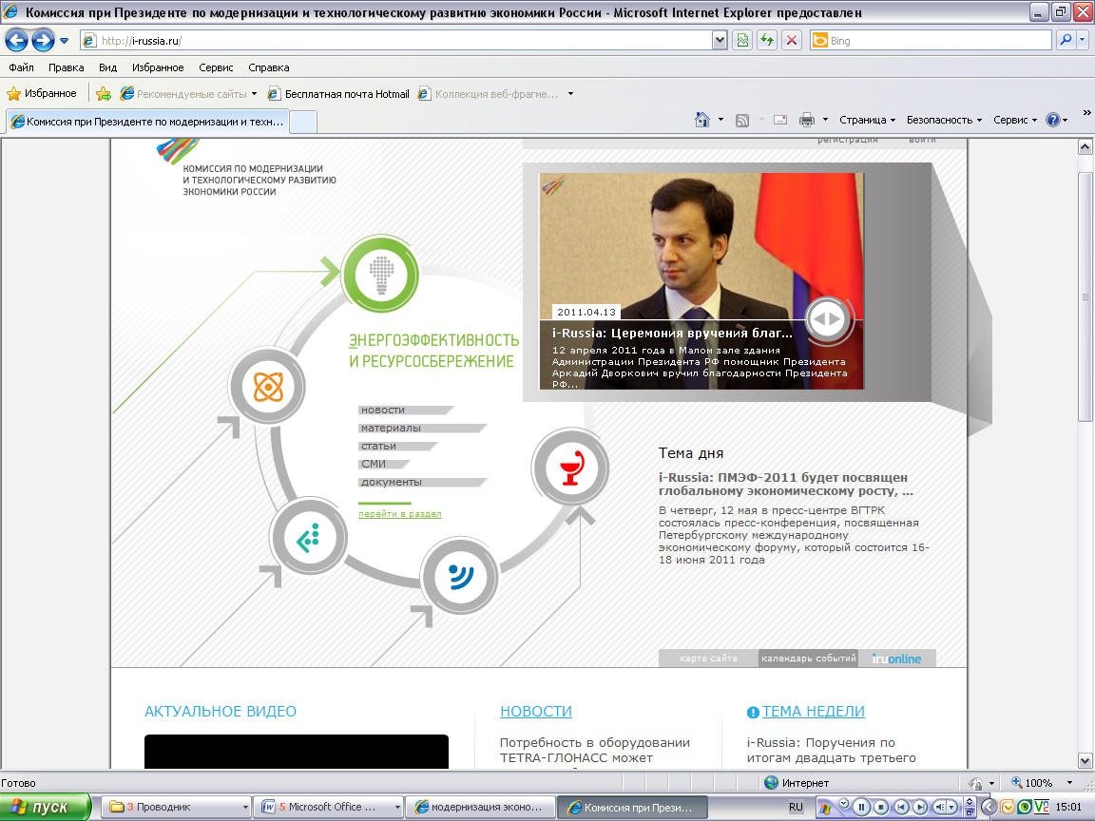Open the Безопасность command bar menu
This screenshot has height=821, width=1095.
944,120
